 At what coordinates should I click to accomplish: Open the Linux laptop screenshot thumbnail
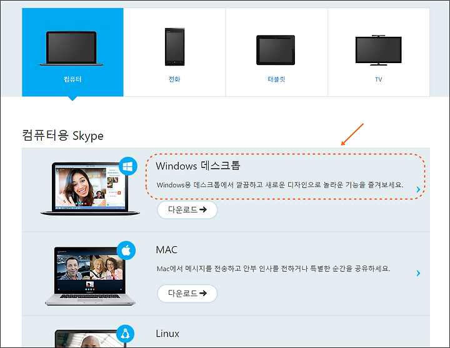(90, 339)
